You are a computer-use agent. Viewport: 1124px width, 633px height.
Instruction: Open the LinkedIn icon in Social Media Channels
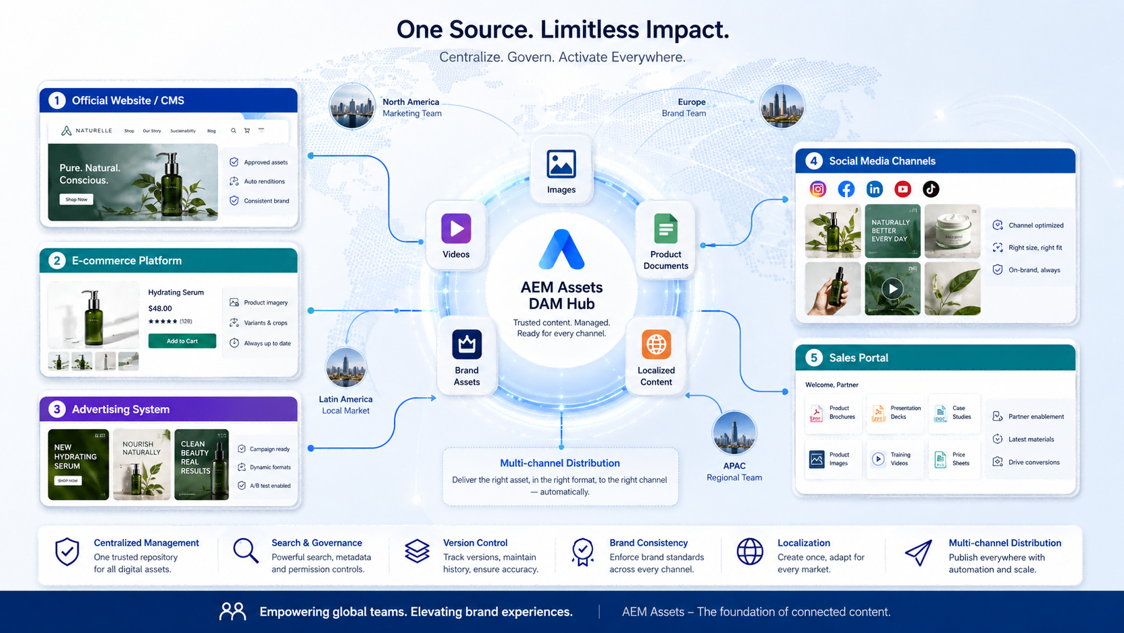click(875, 189)
